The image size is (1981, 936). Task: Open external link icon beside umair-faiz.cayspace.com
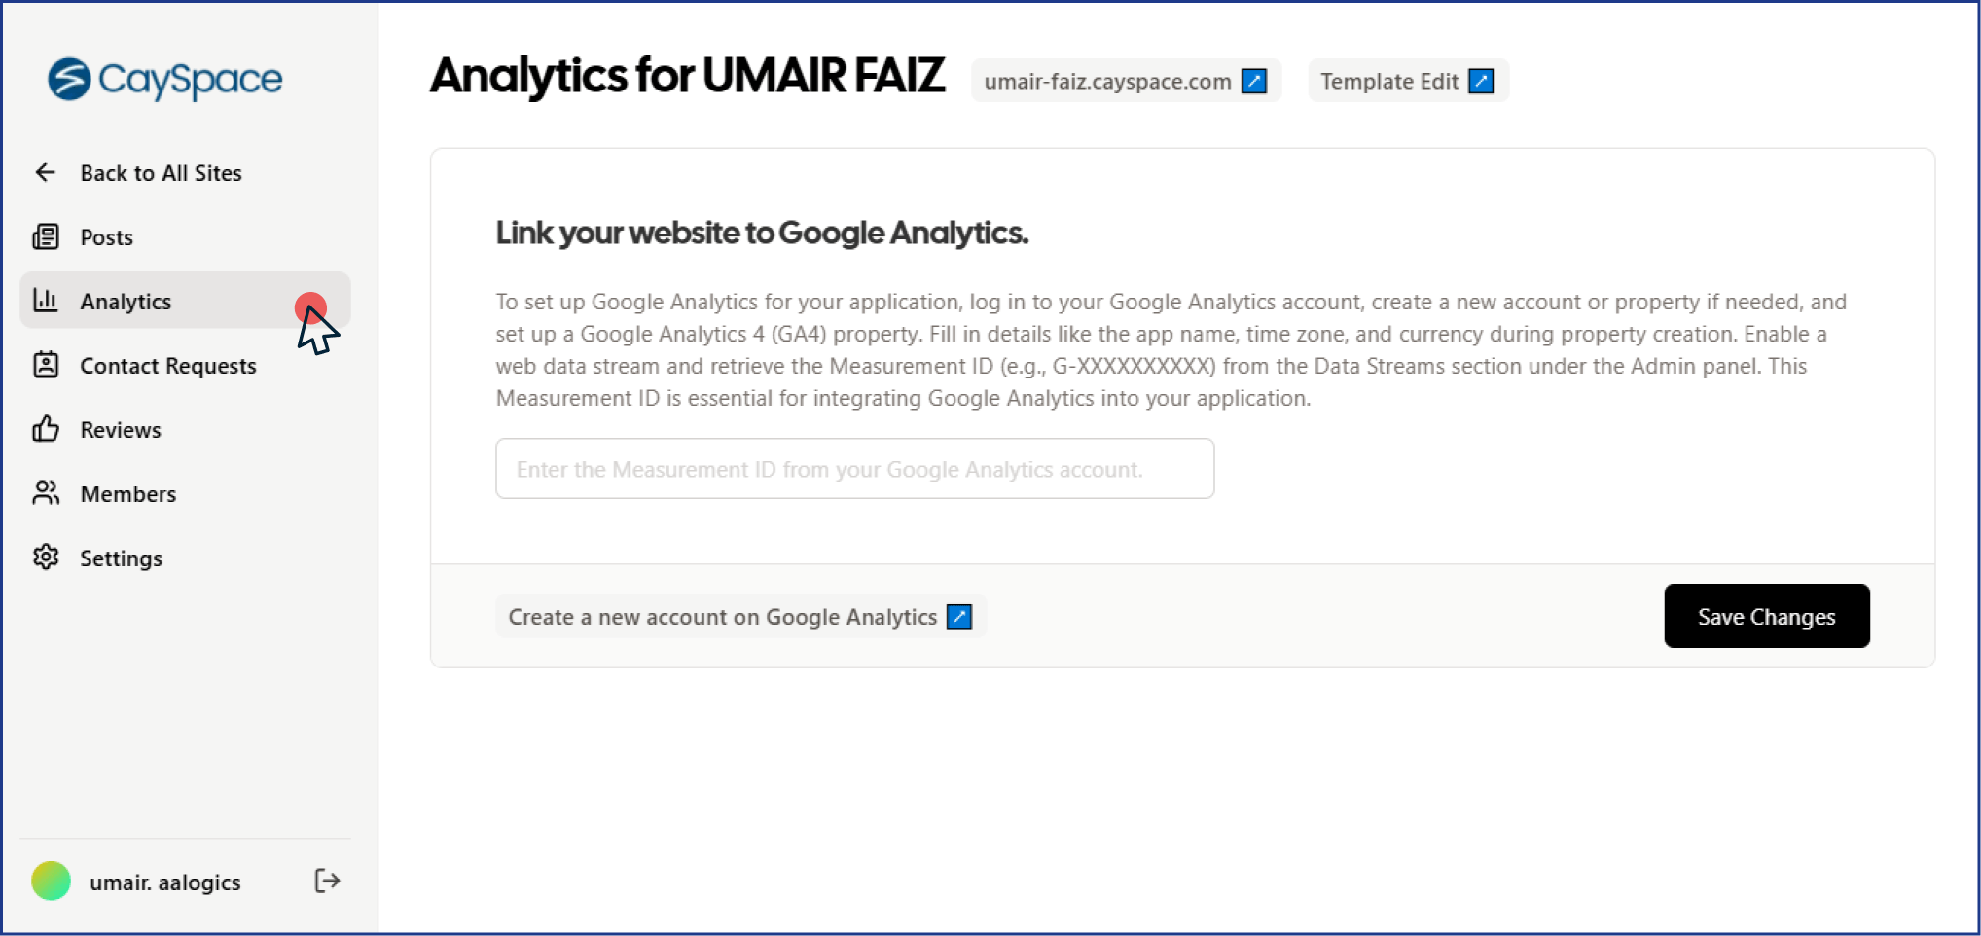pos(1254,81)
